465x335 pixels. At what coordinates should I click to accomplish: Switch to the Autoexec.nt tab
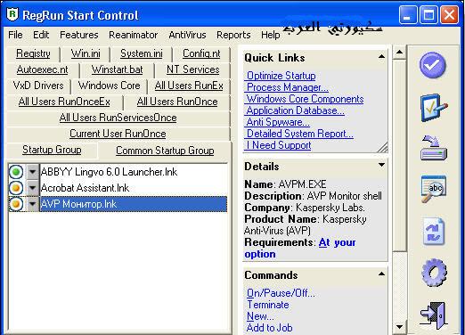click(43, 69)
